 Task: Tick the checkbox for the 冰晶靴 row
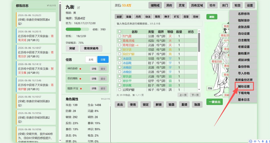coord(120,63)
